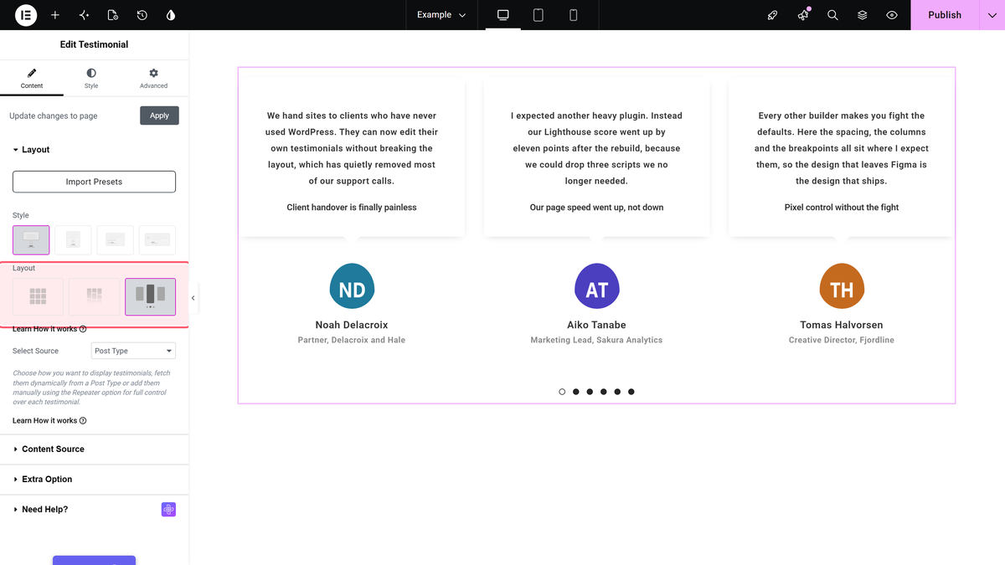Open the revision History clock icon
1005x565 pixels.
tap(142, 15)
